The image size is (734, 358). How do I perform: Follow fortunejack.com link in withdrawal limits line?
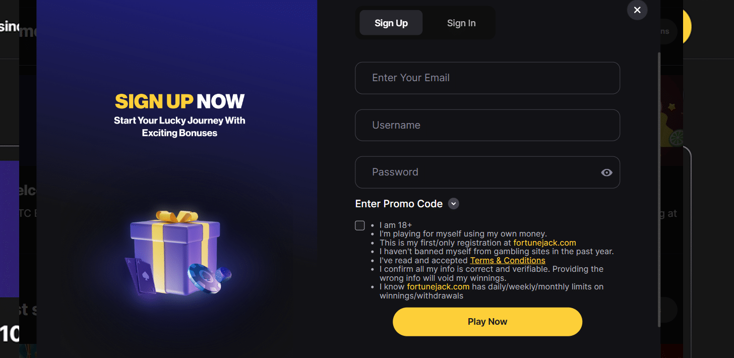click(438, 286)
